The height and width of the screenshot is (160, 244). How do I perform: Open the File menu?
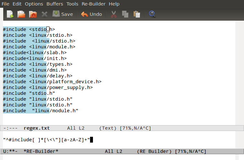(x=5, y=4)
